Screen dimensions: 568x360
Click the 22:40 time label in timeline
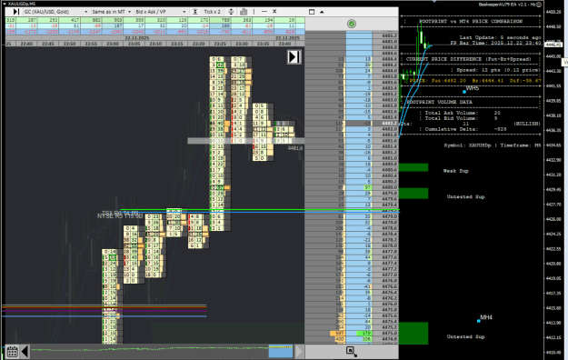click(26, 44)
